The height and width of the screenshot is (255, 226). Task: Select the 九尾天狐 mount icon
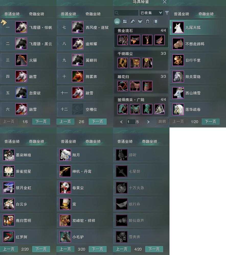[178, 27]
